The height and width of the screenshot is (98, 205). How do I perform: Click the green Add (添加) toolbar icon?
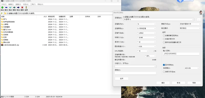2,8
